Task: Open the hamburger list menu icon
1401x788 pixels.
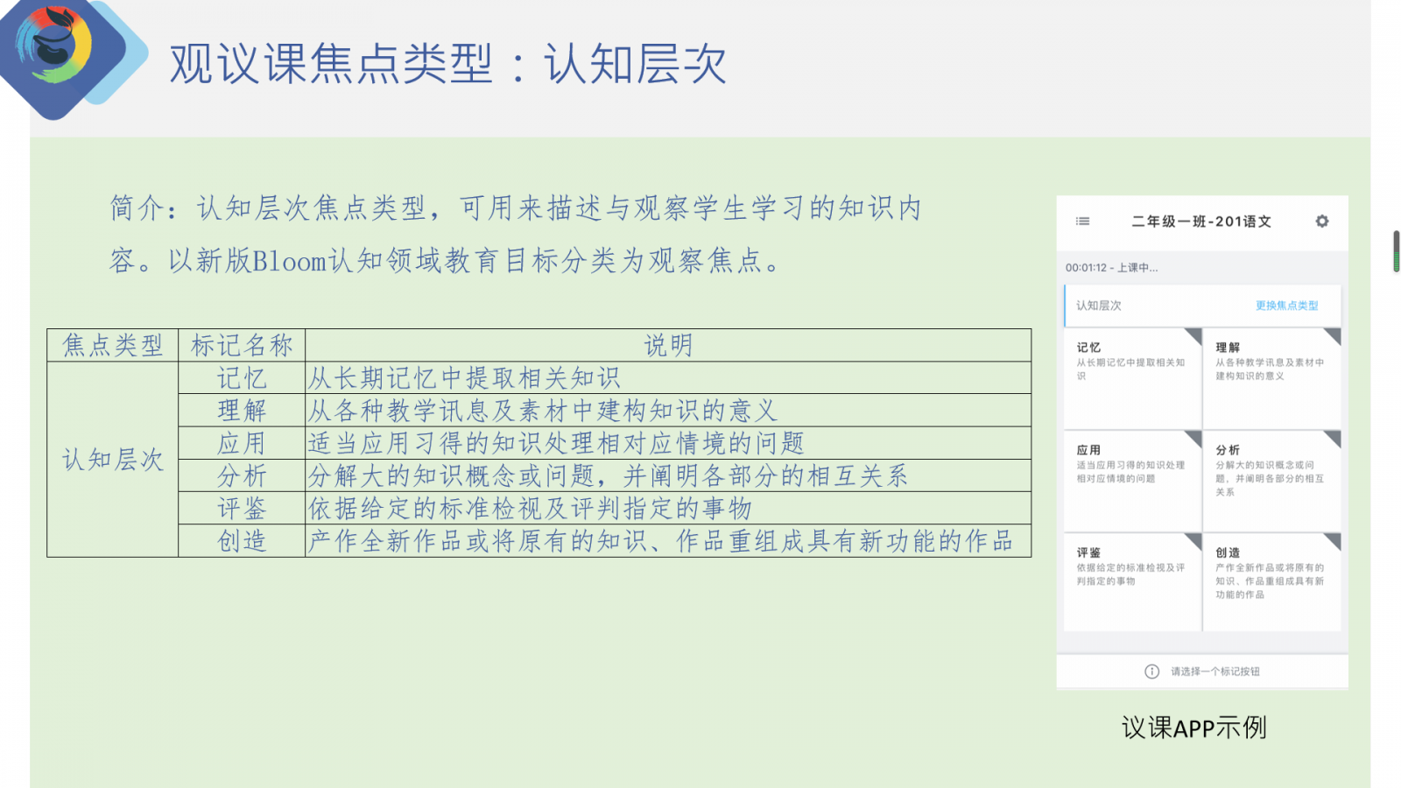Action: pos(1083,222)
